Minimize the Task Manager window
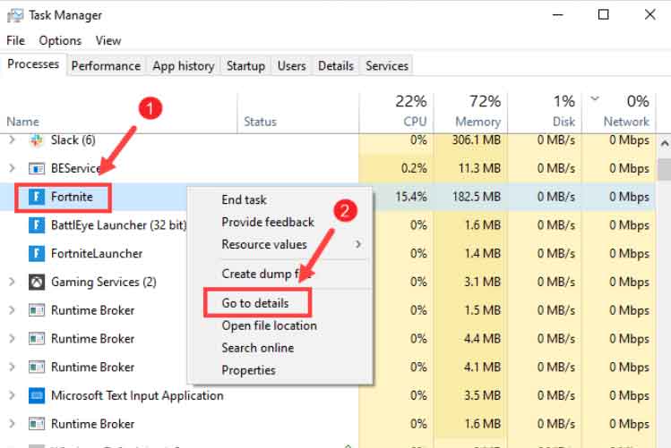Image resolution: width=671 pixels, height=448 pixels. [557, 15]
